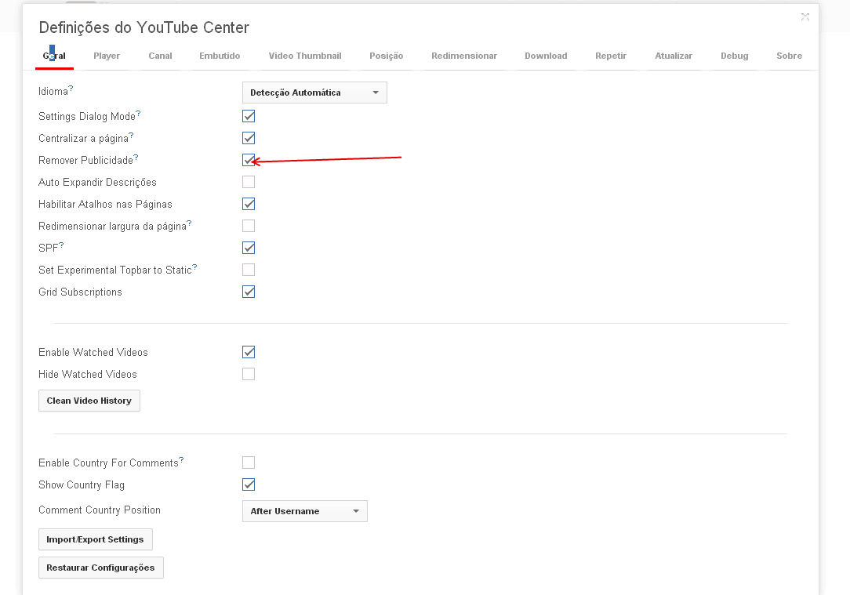Open Comment Country Position After Username dropdown
Viewport: 850px width, 595px height.
305,511
